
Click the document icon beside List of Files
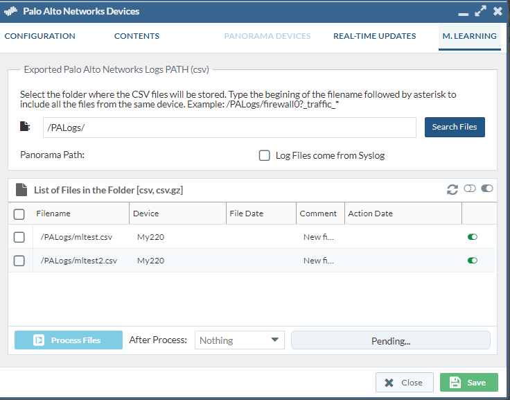(21, 189)
